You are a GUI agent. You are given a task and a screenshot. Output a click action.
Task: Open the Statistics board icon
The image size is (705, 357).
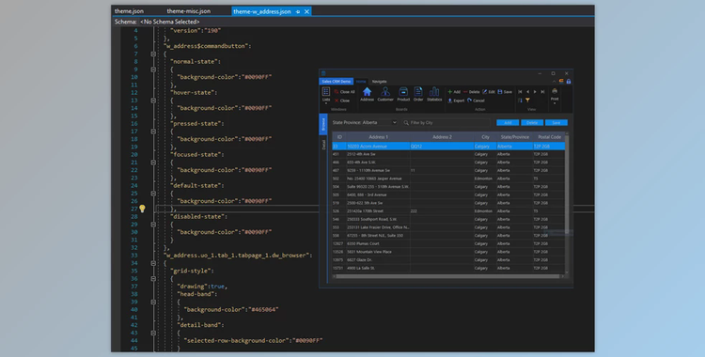click(x=434, y=94)
